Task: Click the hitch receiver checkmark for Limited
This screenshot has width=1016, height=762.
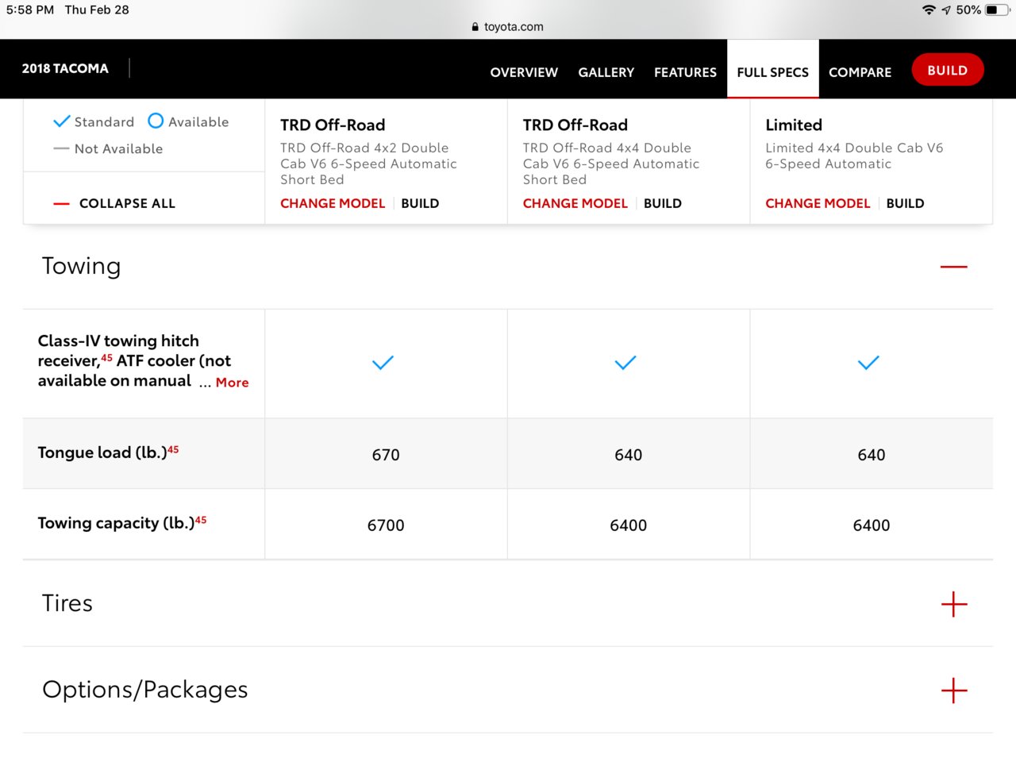Action: coord(868,363)
